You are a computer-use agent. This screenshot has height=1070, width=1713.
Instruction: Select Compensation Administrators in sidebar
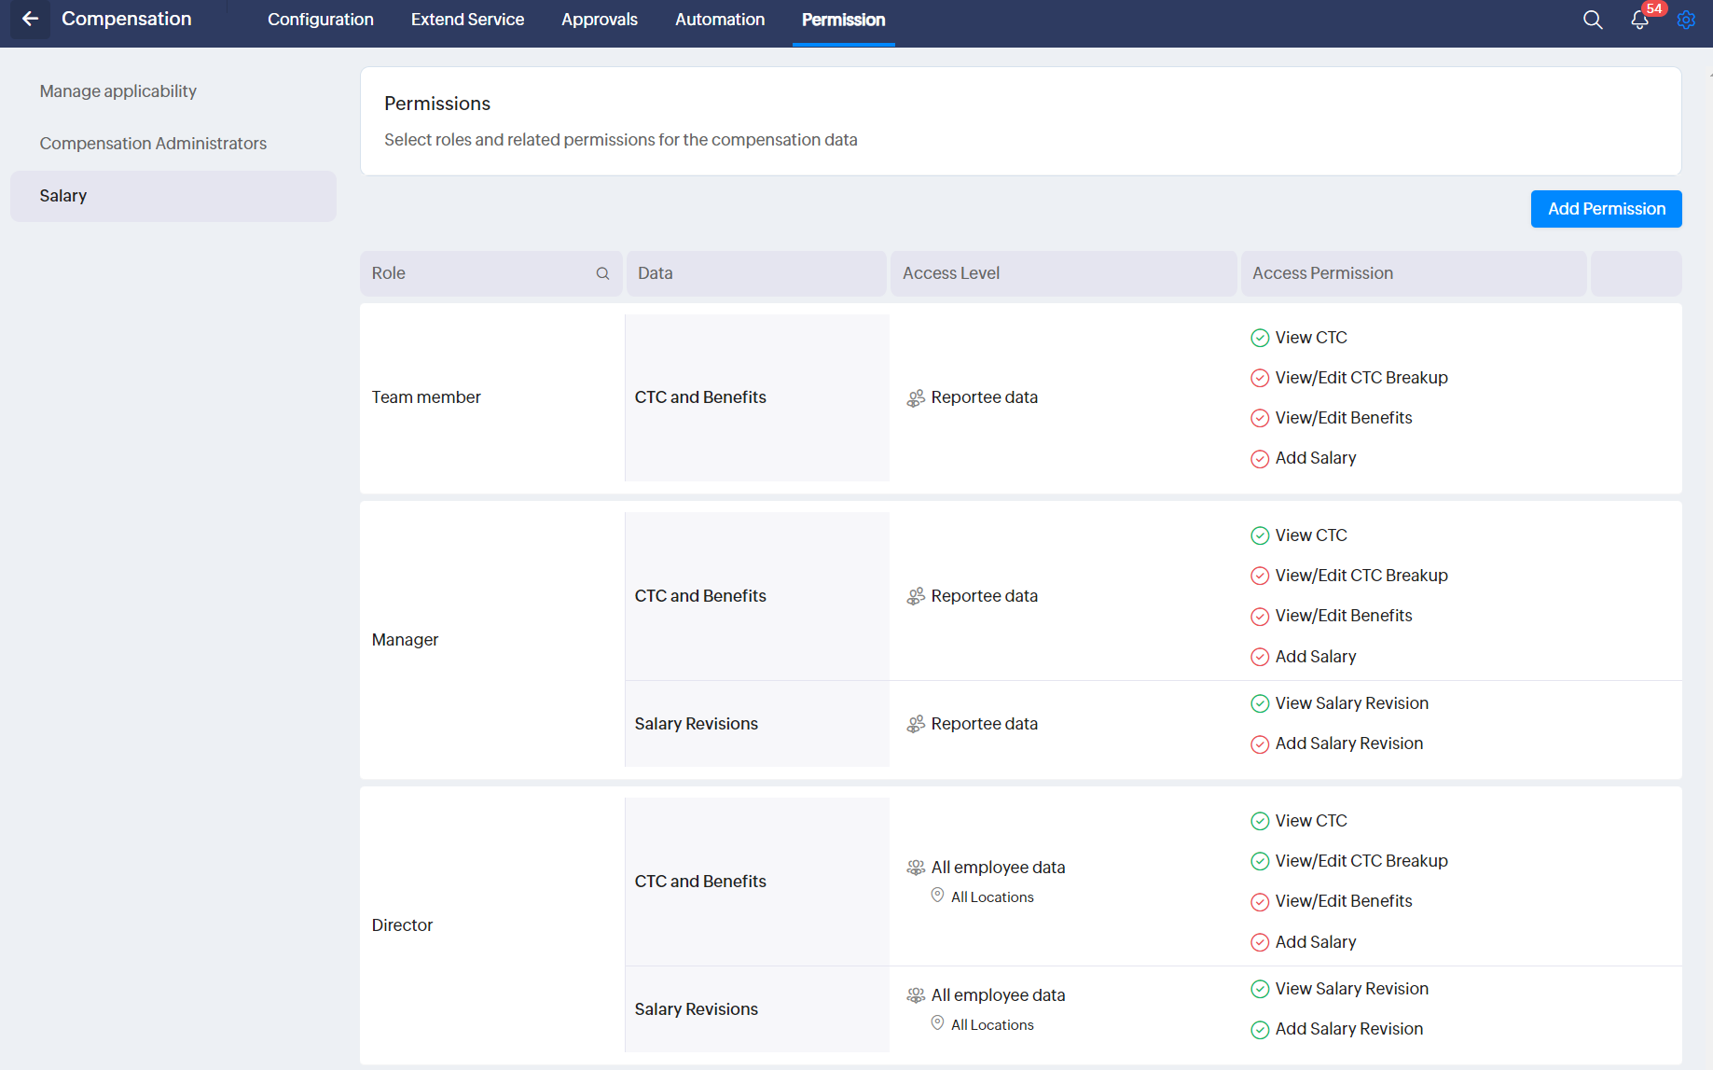tap(153, 144)
